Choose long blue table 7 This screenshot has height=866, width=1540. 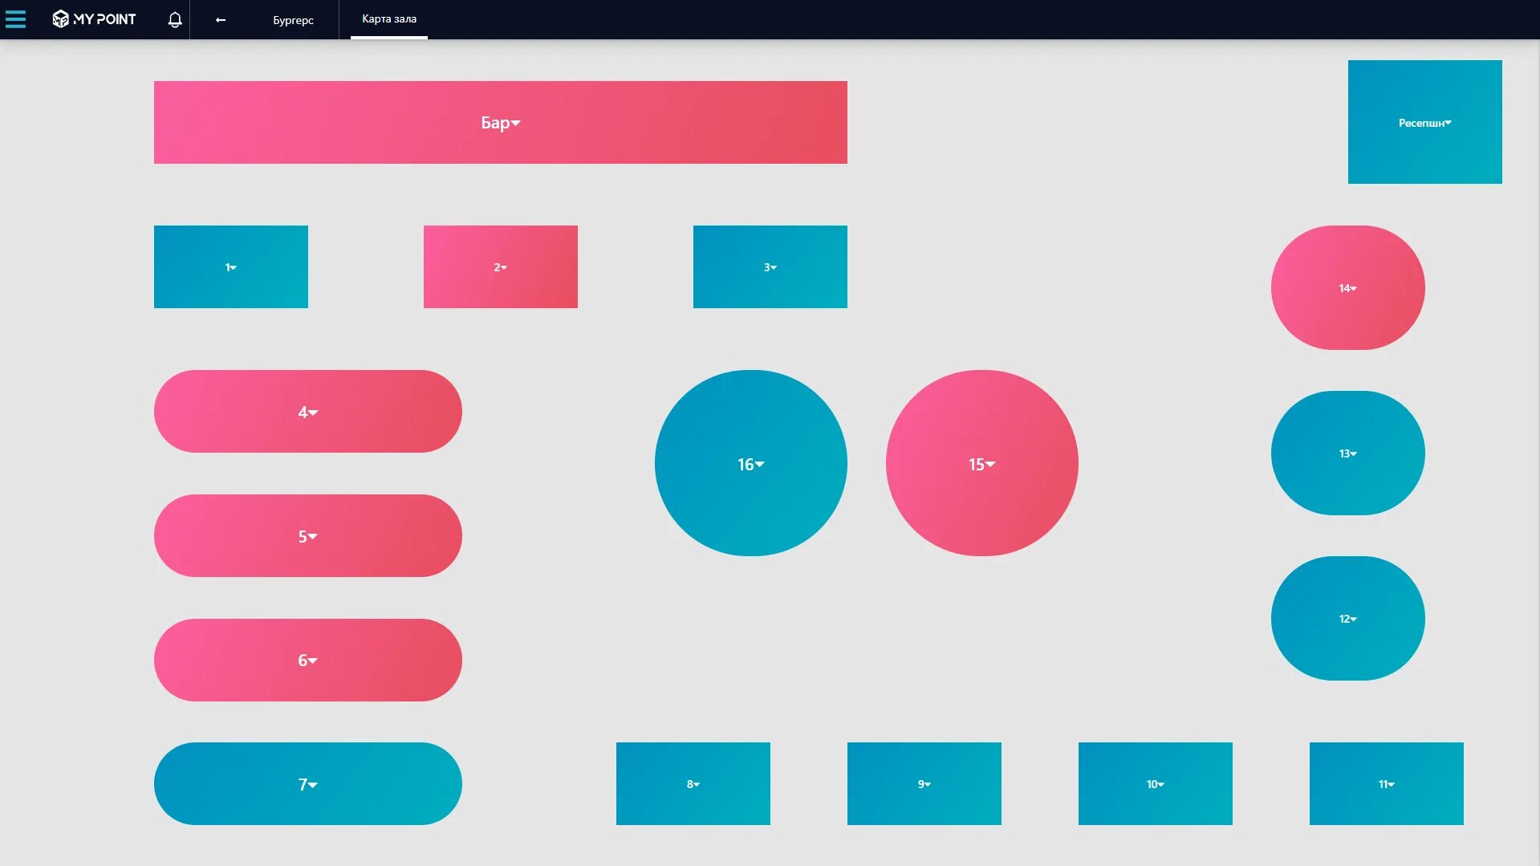308,783
